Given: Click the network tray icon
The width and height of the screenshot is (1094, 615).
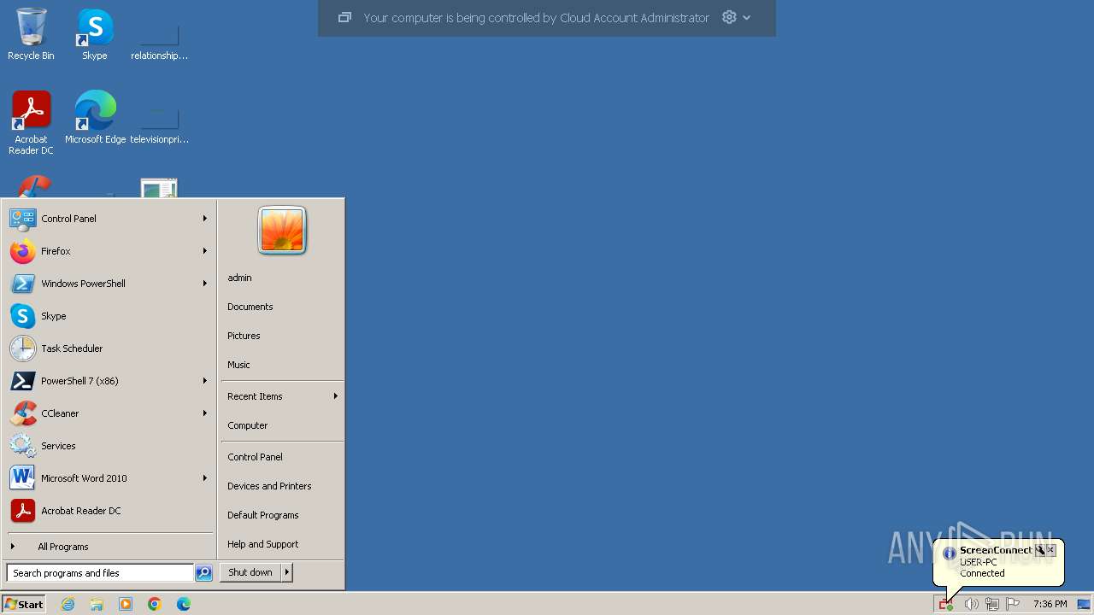Looking at the screenshot, I should pyautogui.click(x=991, y=605).
